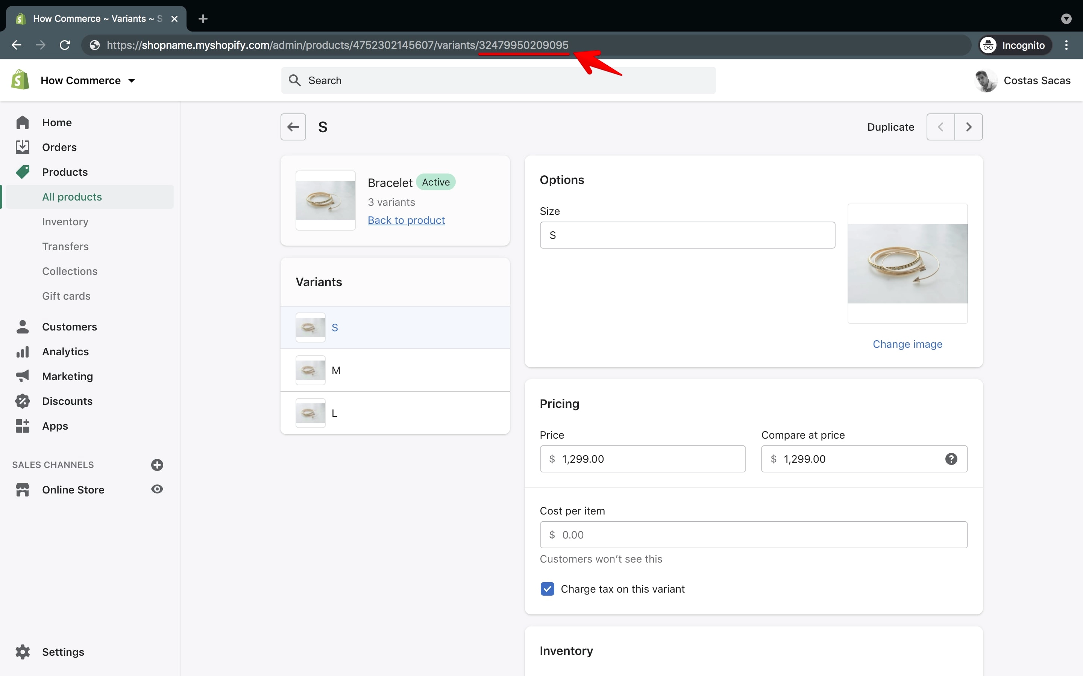The width and height of the screenshot is (1083, 676).
Task: Click the back arrow button beside S title
Action: [x=293, y=127]
